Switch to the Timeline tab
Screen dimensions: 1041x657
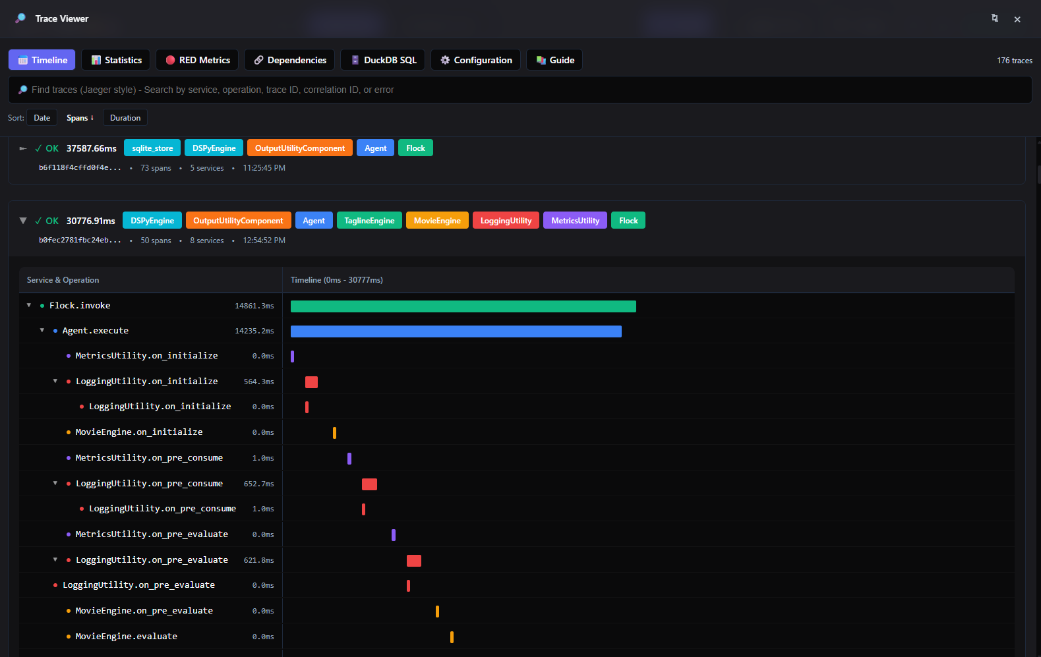(x=42, y=60)
